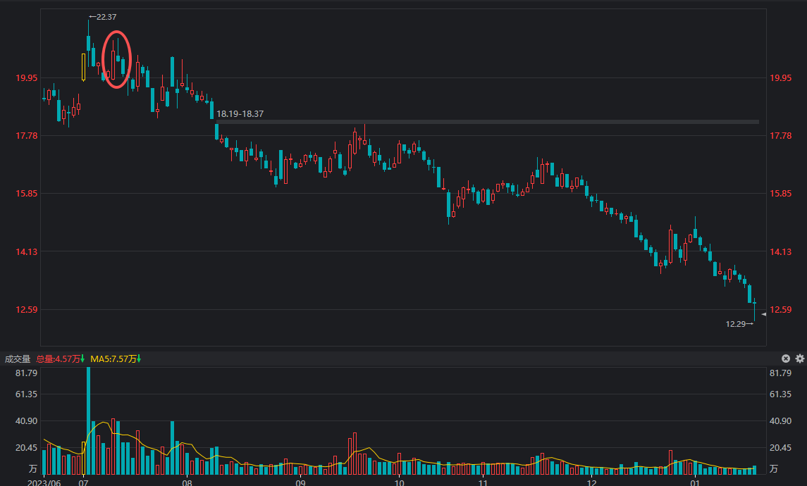Jump to the 09 month marker
The width and height of the screenshot is (807, 486).
(x=300, y=483)
